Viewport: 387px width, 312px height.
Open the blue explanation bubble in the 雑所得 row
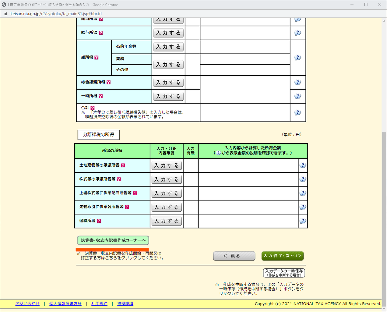click(298, 58)
